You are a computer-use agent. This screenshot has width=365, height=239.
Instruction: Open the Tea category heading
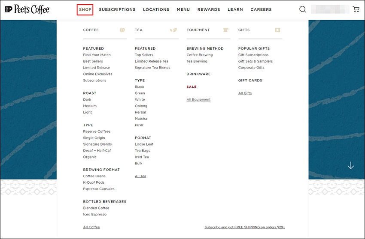pyautogui.click(x=139, y=30)
